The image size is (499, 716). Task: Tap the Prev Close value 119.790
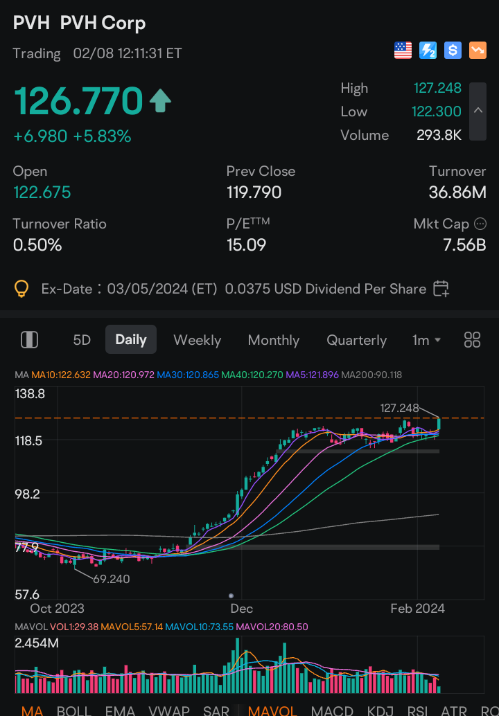click(x=254, y=193)
